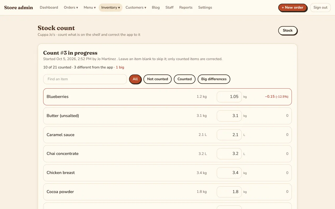
Task: Edit the Blueberries count field
Action: [x=229, y=97]
